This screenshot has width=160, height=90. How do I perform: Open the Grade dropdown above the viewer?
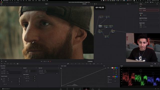[47, 4]
